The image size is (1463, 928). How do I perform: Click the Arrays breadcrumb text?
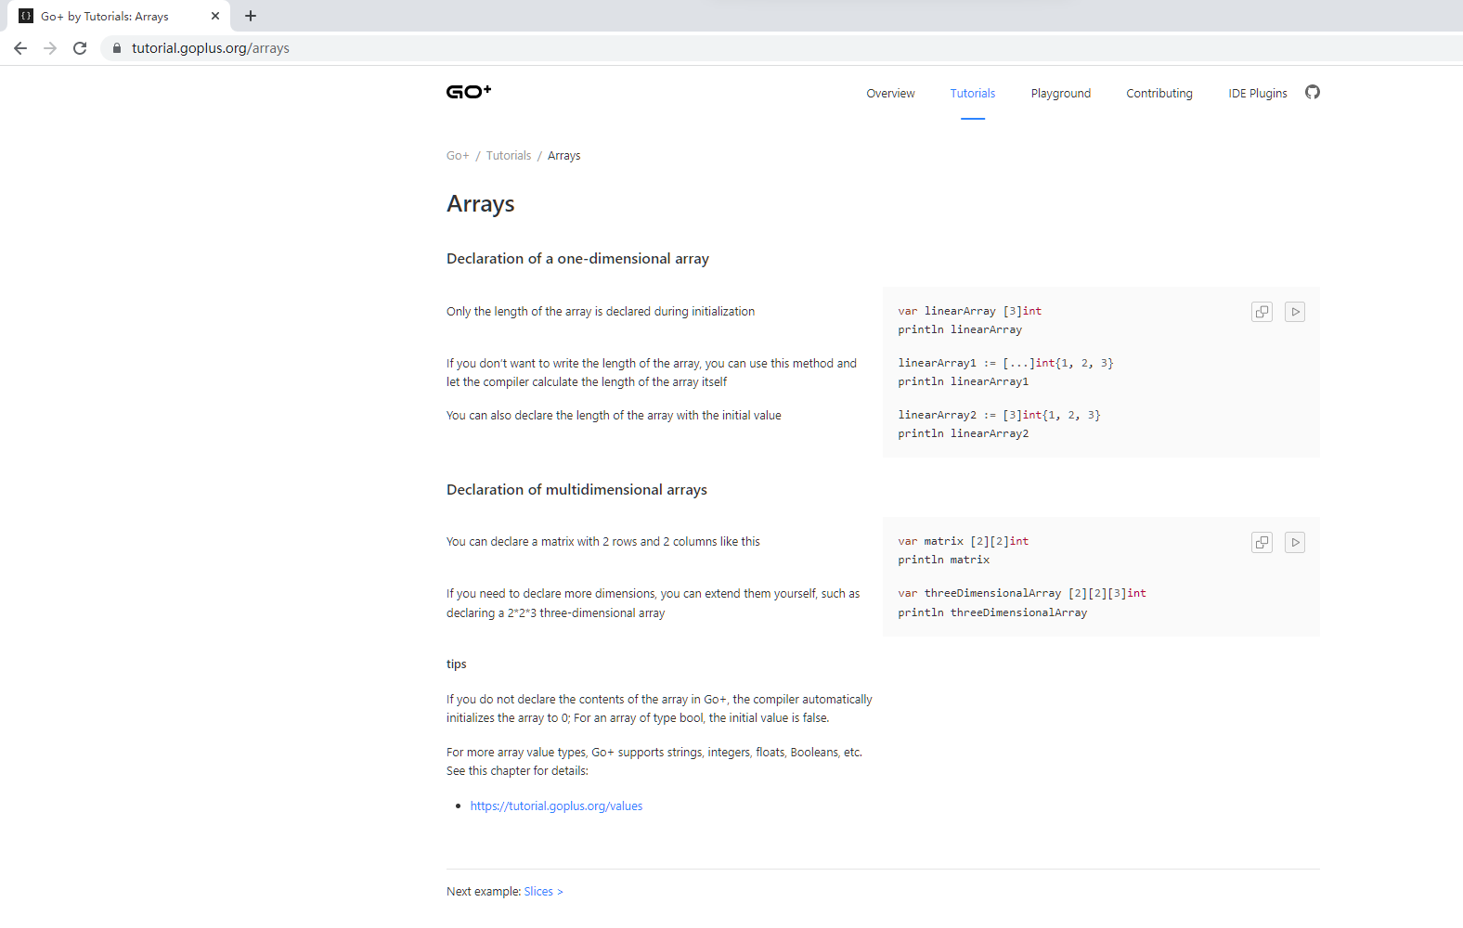[x=563, y=156]
